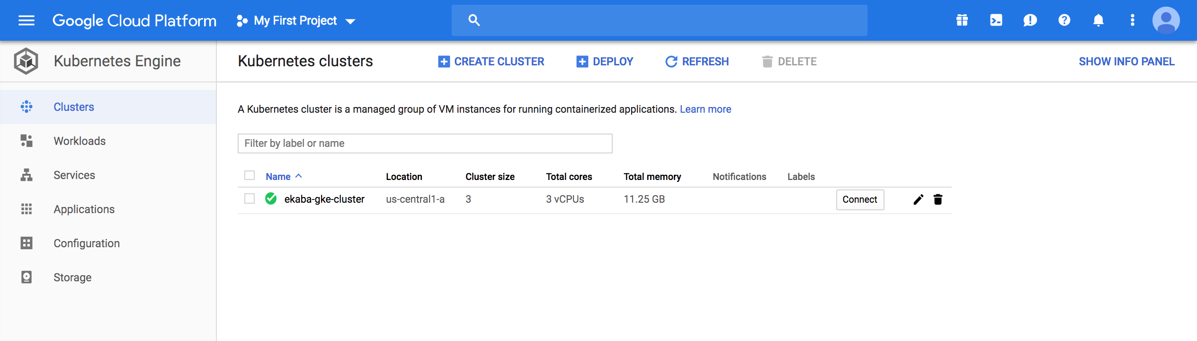Click the Cluster size column header
1197x341 pixels.
[490, 177]
